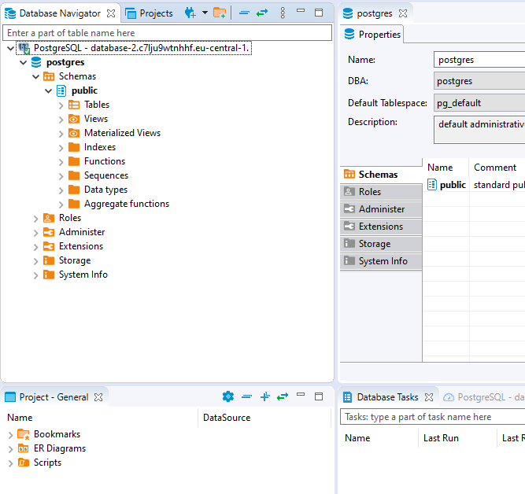Click the pg_default tablespace field
Screen dimensions: 525x494
tap(479, 103)
